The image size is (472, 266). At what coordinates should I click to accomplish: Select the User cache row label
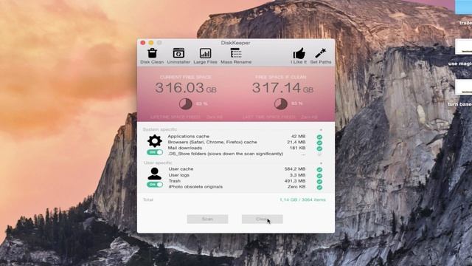click(181, 169)
